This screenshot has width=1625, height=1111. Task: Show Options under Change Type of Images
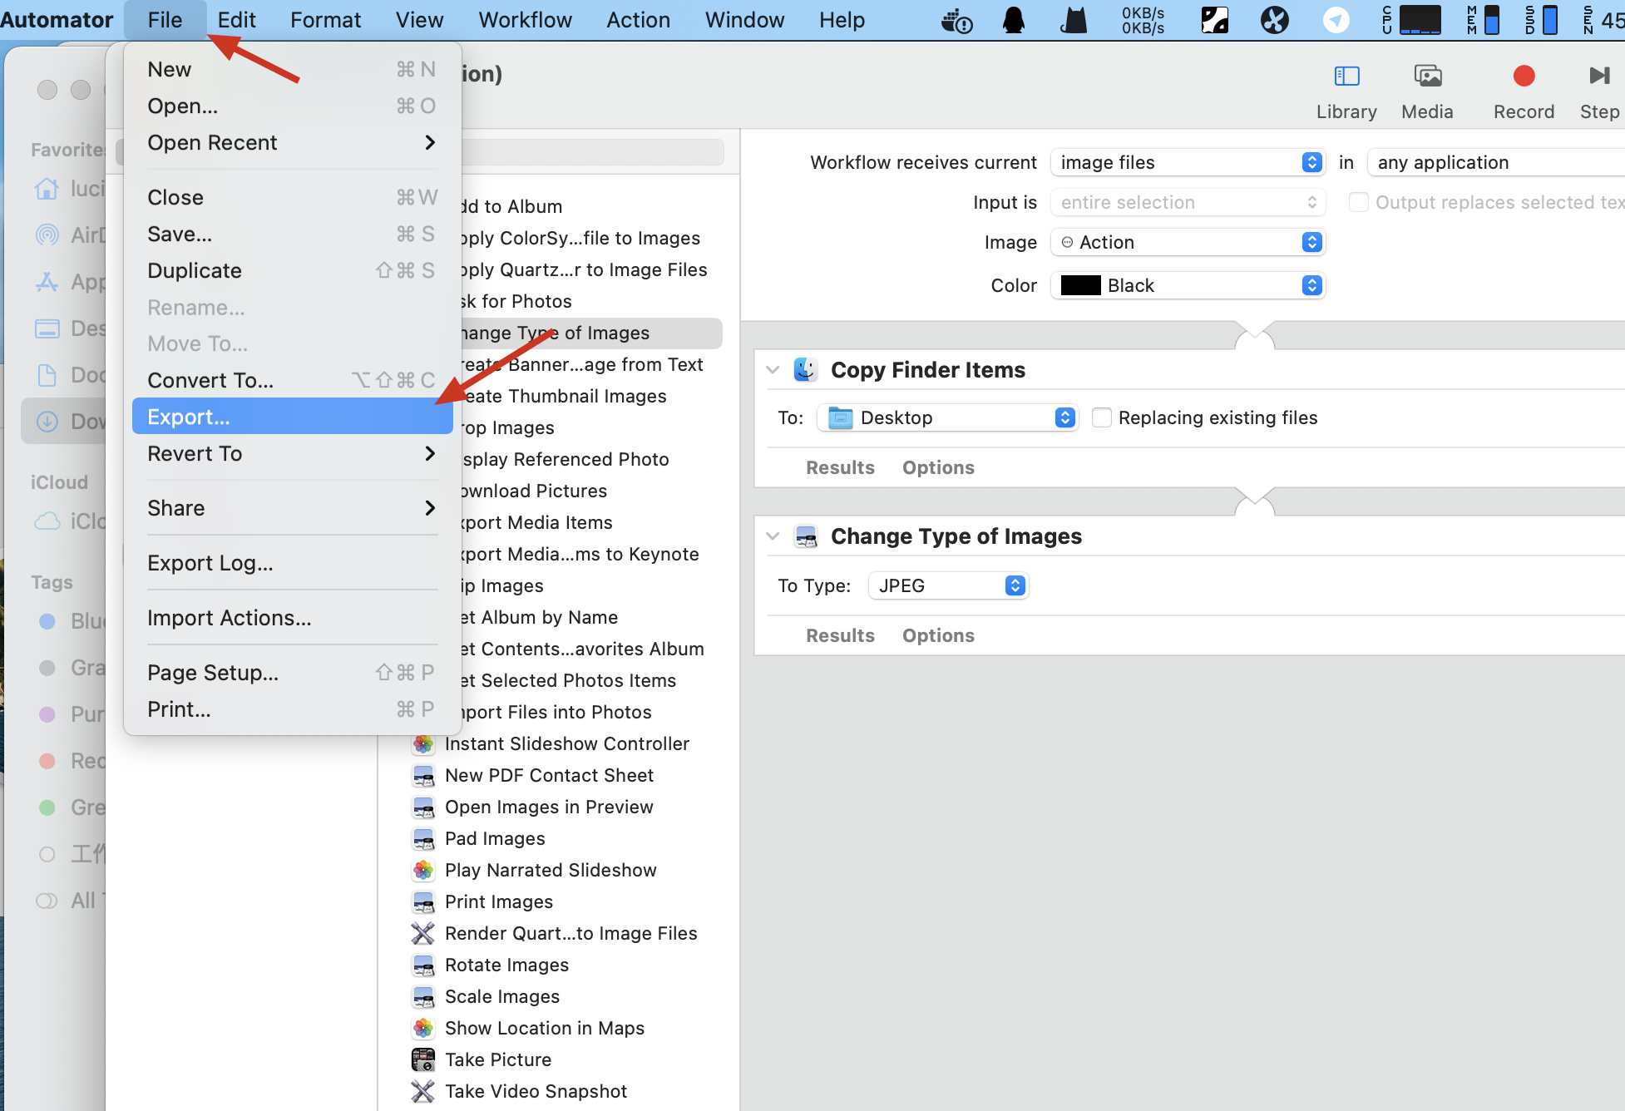click(938, 635)
